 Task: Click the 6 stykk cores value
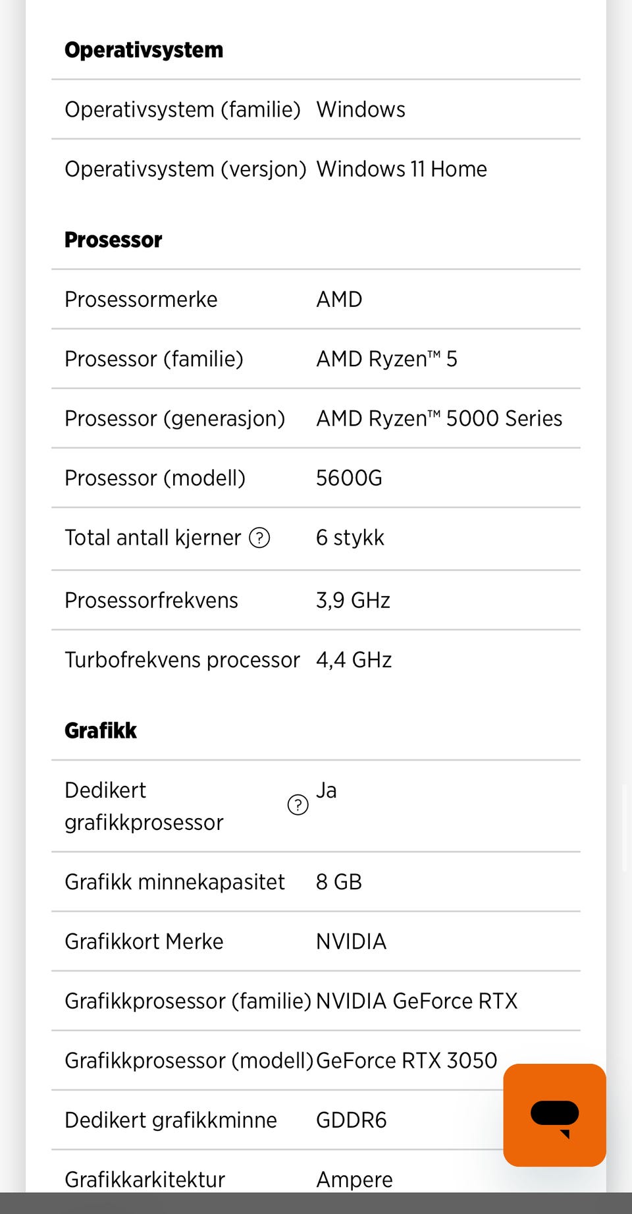350,538
